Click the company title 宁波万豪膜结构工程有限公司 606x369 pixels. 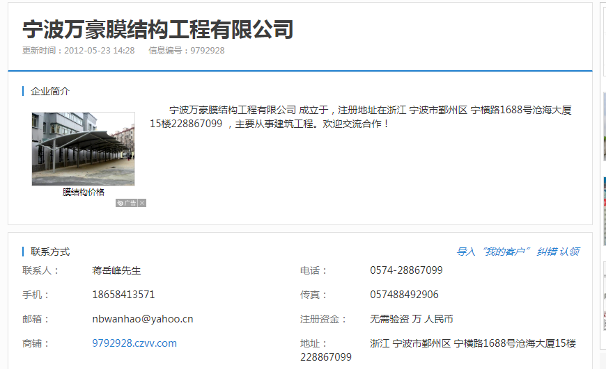click(158, 29)
